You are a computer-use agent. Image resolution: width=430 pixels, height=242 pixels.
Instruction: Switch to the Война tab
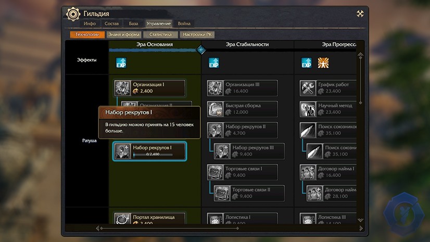click(x=184, y=23)
